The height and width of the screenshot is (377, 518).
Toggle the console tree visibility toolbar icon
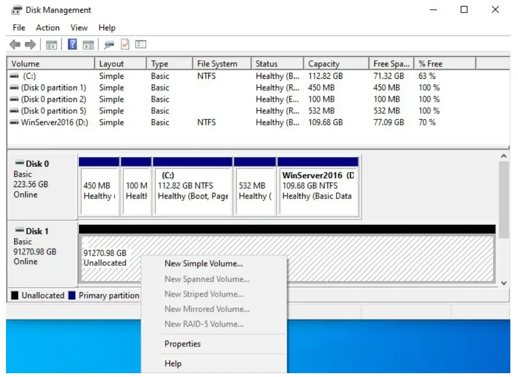point(51,44)
